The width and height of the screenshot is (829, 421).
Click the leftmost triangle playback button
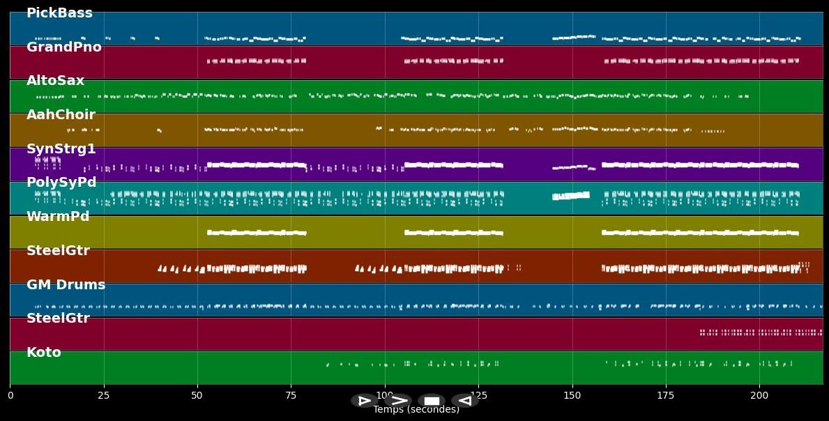[x=364, y=401]
